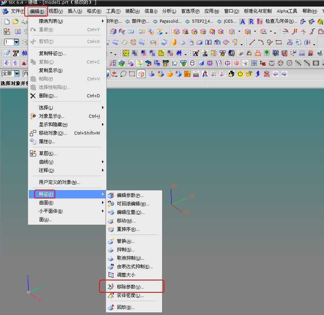Screen dimensions: 324x315
Task: Open the 帮助 menu
Action: (x=310, y=11)
